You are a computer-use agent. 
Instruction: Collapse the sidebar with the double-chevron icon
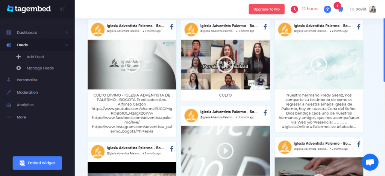click(x=62, y=9)
